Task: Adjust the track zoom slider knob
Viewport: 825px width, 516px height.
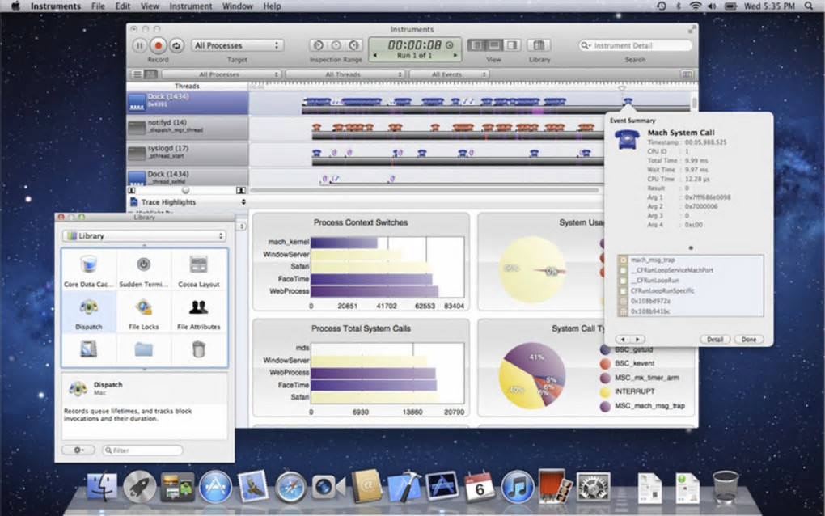Action: pyautogui.click(x=185, y=190)
